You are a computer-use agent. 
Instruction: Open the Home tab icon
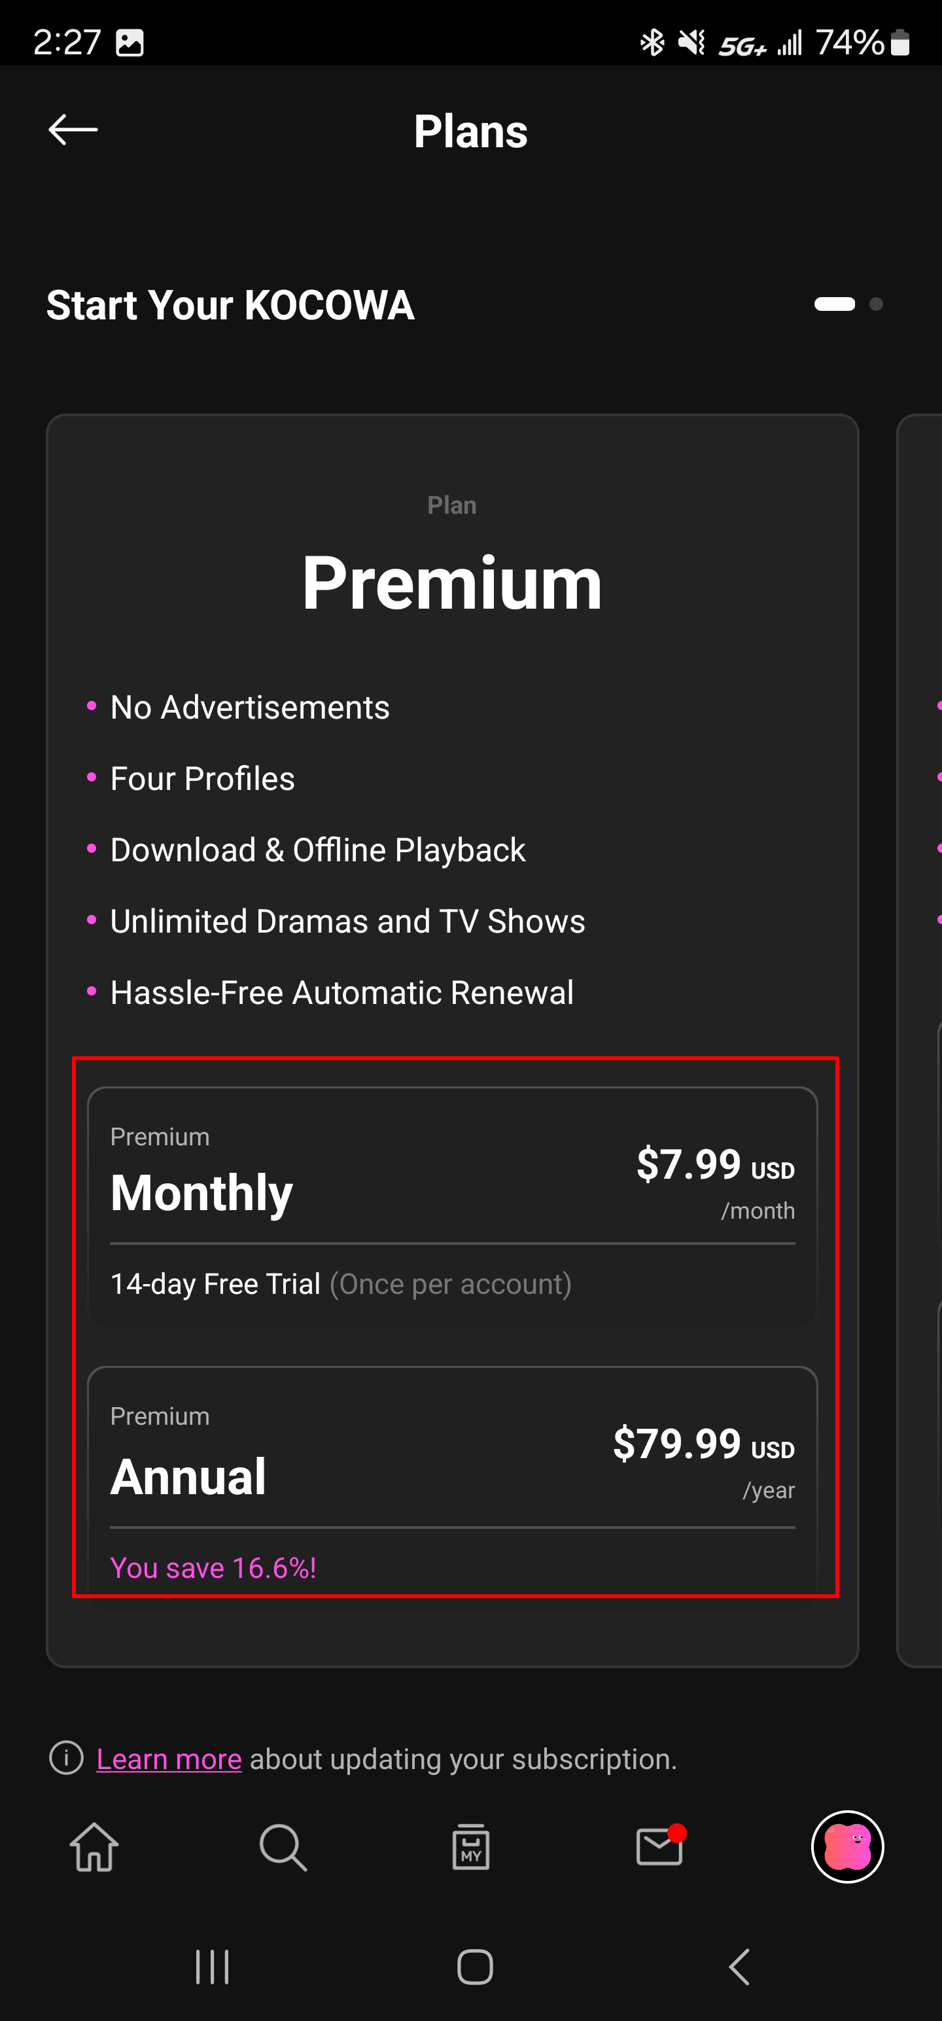(94, 1847)
